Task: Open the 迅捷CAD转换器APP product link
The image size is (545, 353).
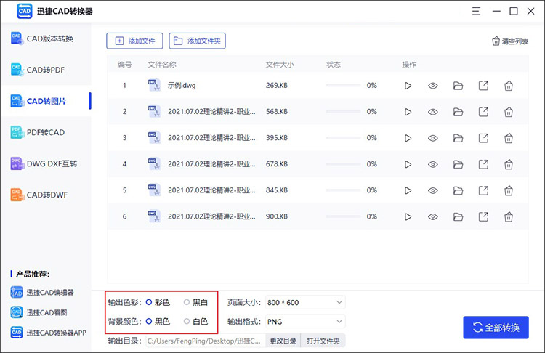Action: (x=48, y=333)
